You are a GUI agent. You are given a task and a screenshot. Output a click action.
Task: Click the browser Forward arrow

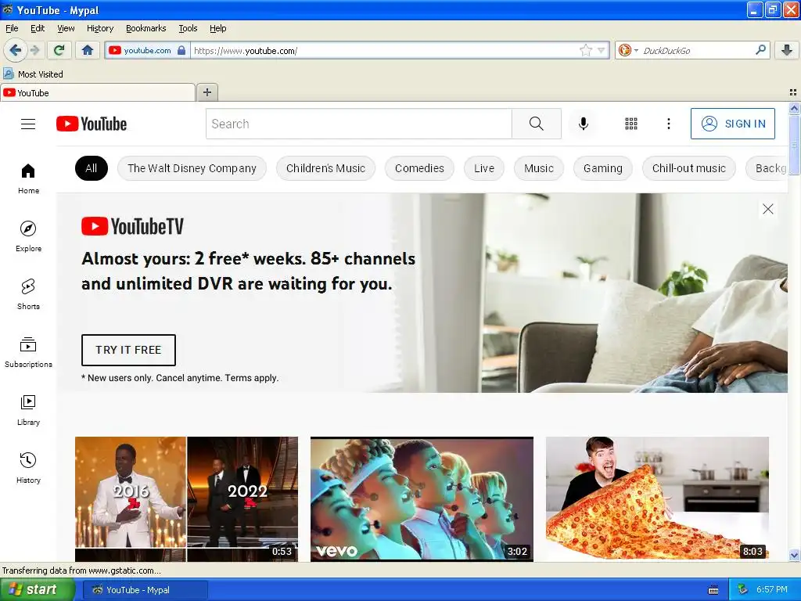tap(34, 50)
